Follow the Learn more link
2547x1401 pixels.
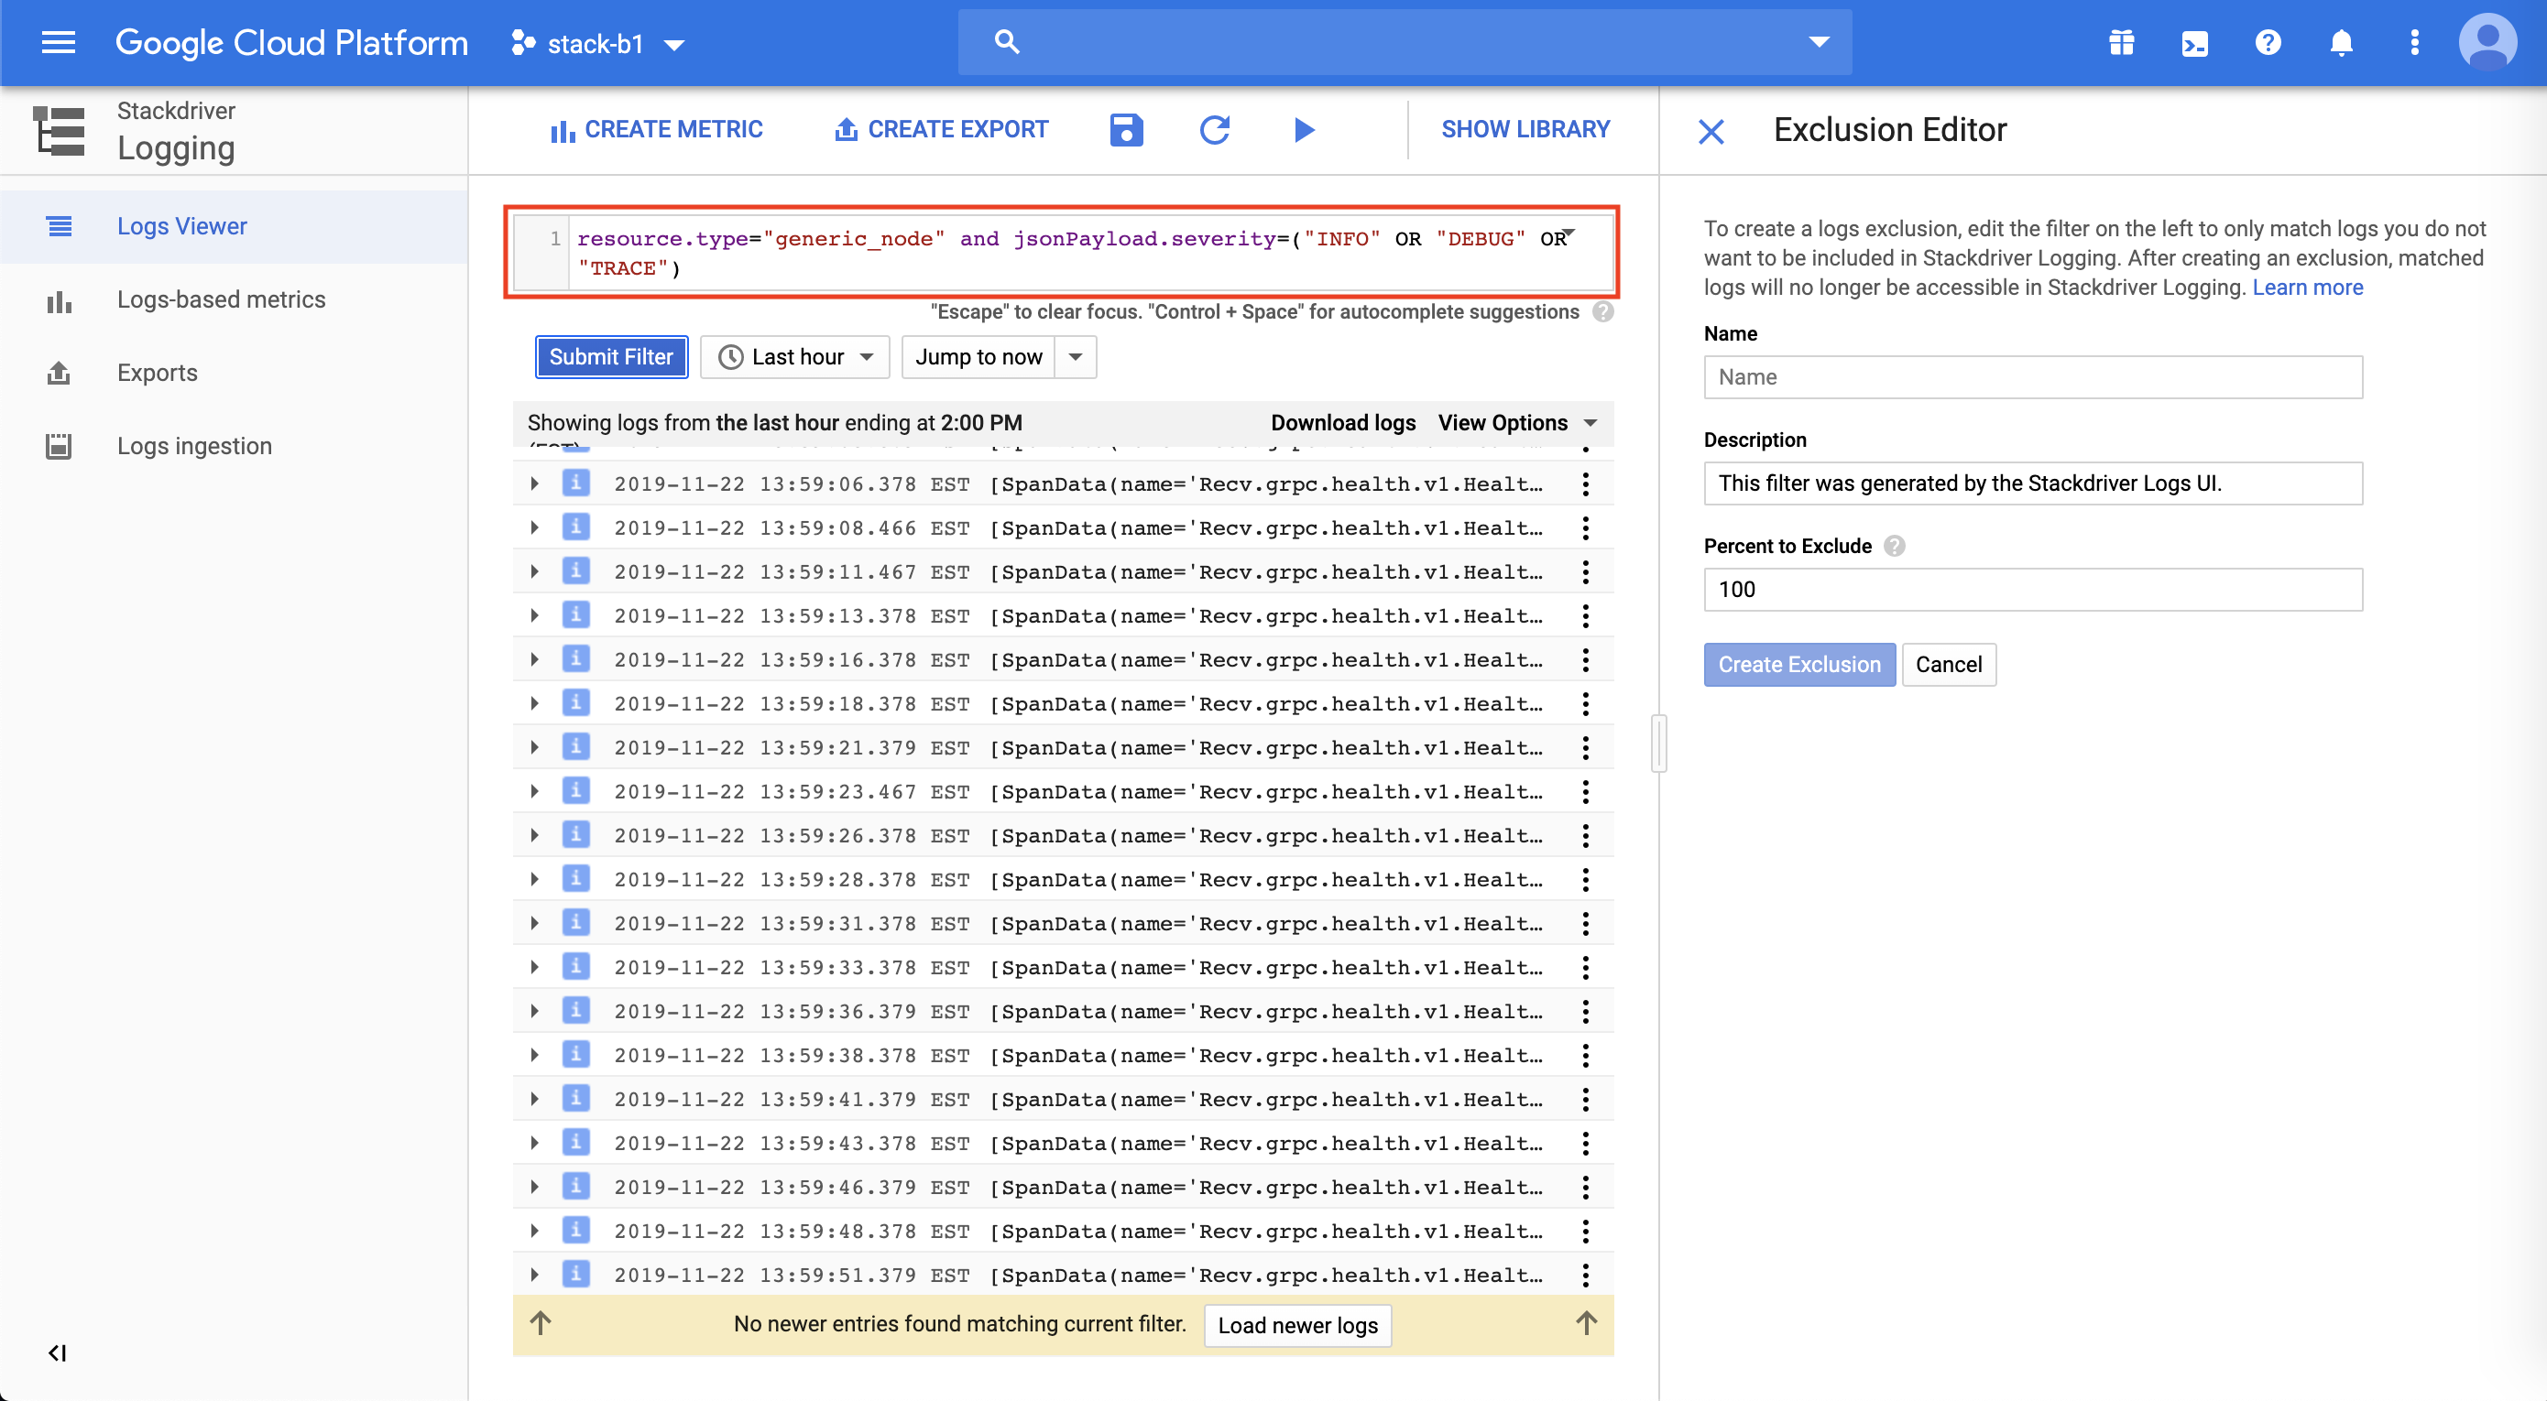[2307, 288]
